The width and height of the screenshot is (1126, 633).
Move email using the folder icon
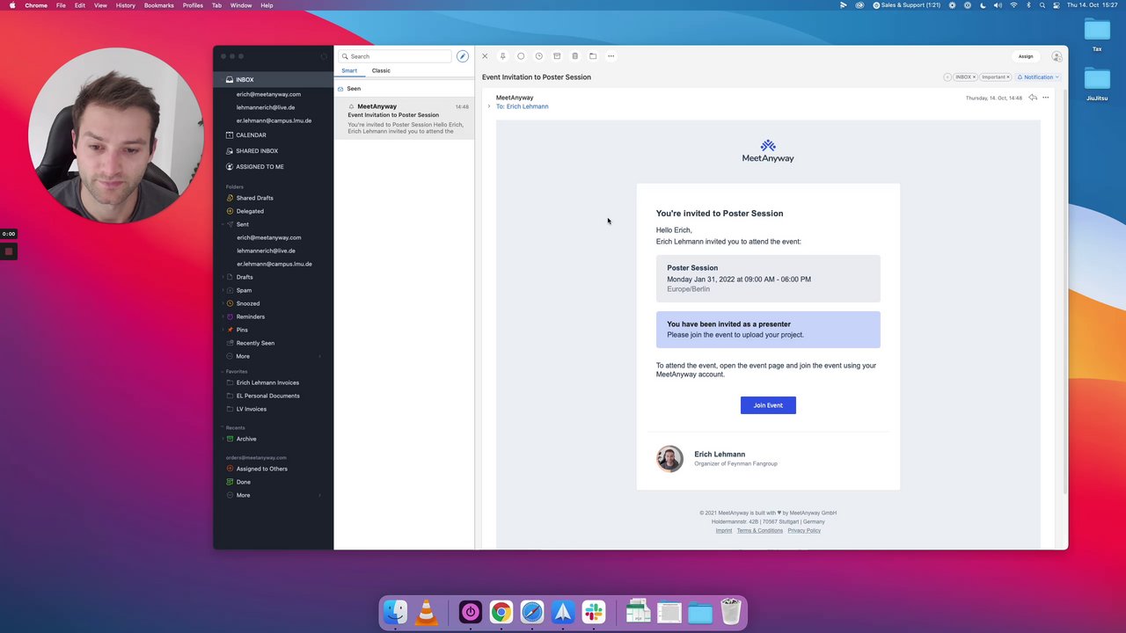593,56
